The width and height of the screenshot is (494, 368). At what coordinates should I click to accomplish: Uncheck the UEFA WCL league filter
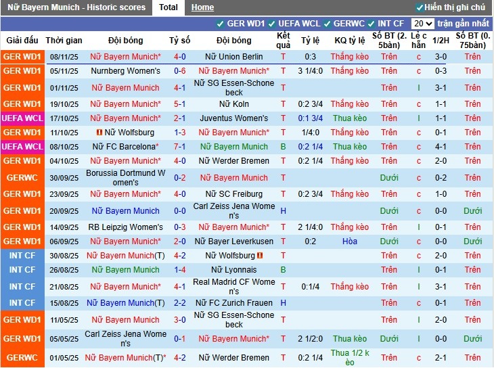(x=271, y=24)
